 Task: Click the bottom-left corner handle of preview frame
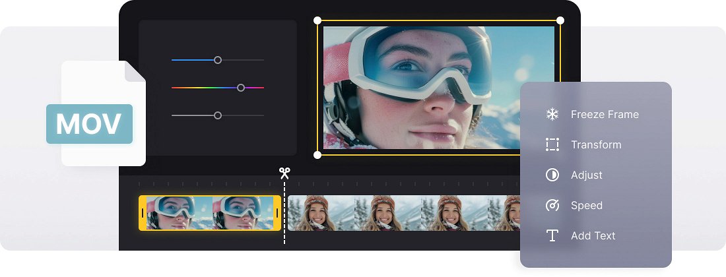[x=317, y=155]
